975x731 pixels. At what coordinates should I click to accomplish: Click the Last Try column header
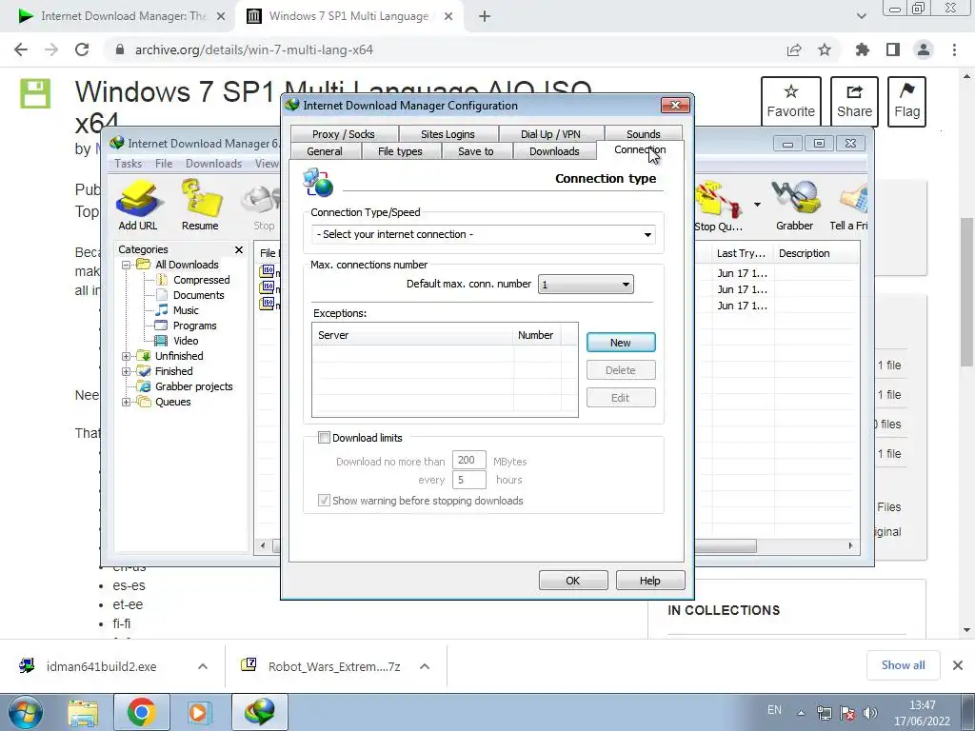pyautogui.click(x=742, y=253)
